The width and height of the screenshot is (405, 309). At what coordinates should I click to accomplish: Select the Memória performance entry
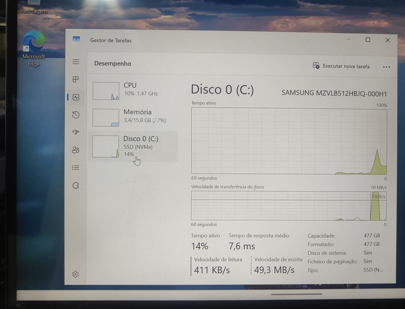(x=133, y=117)
